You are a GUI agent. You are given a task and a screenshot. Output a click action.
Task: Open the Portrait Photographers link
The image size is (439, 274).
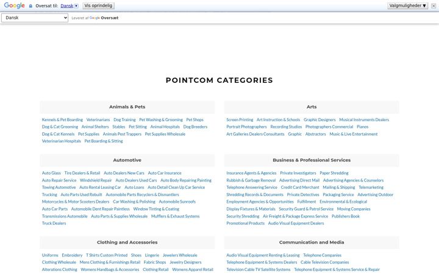(247, 127)
